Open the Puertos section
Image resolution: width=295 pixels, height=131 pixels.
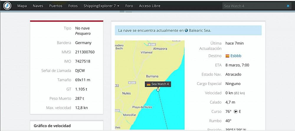click(56, 6)
